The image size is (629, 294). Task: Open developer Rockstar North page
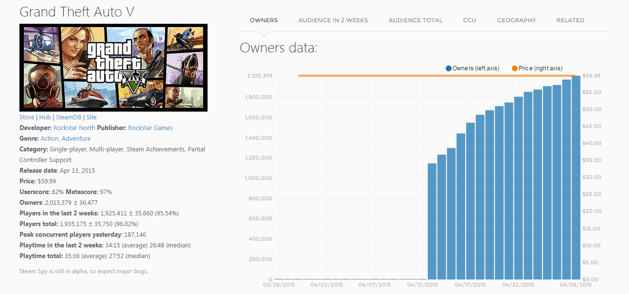74,128
